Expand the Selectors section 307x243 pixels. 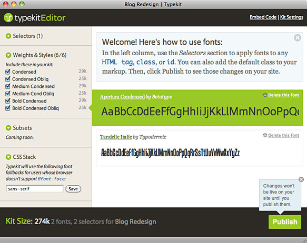coord(8,36)
